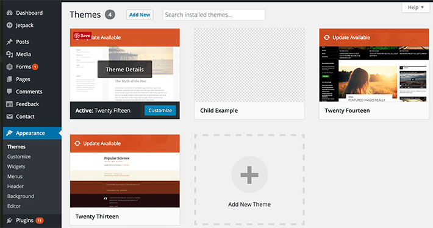
Task: Click the Twenty Fourteen theme name
Action: click(347, 111)
